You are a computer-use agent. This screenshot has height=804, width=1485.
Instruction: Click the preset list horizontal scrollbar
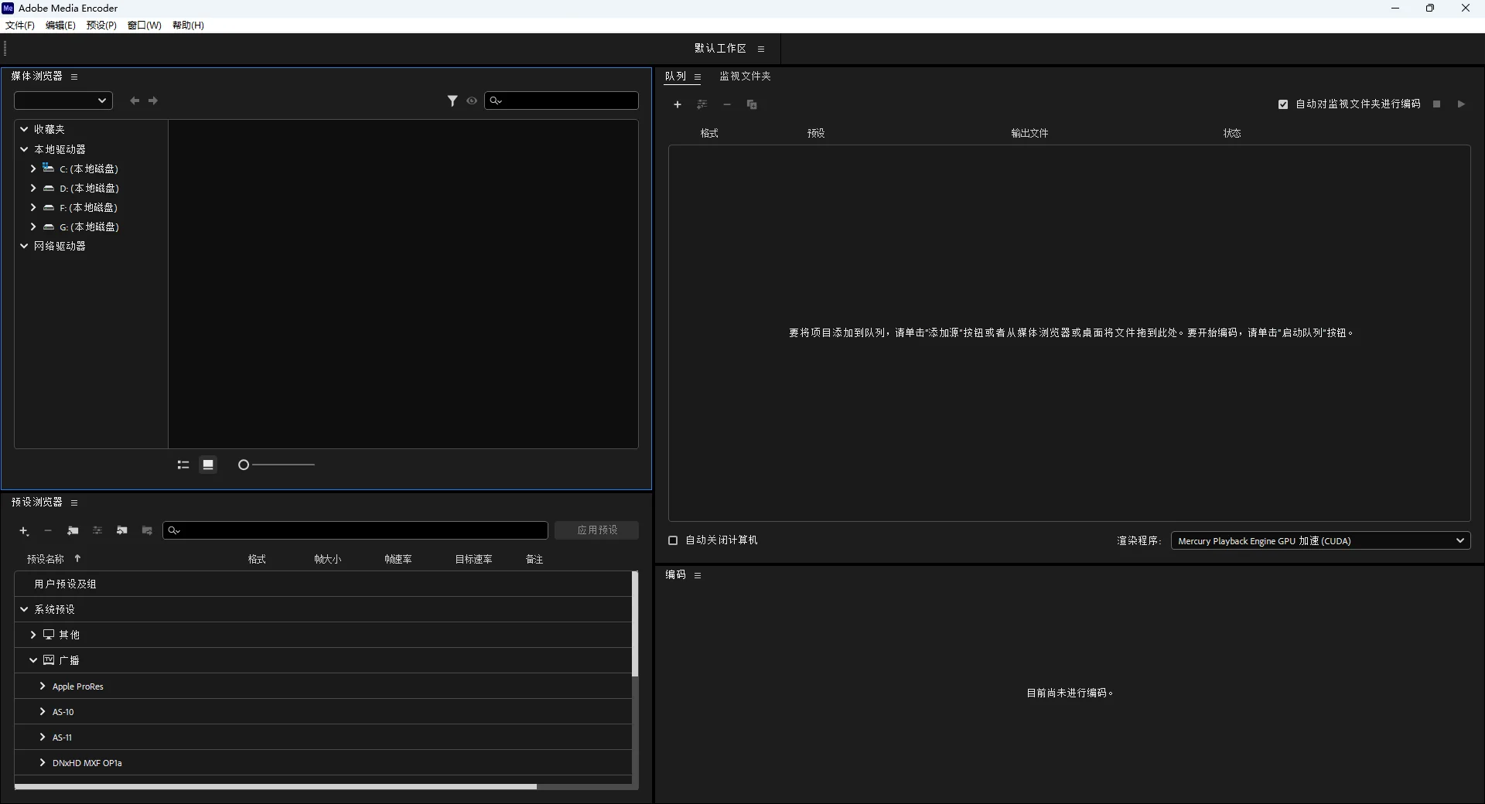[x=275, y=787]
